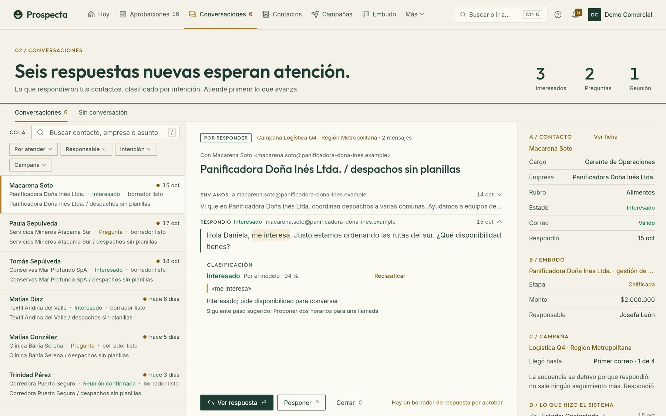Click the global search magnifier icon

point(463,14)
